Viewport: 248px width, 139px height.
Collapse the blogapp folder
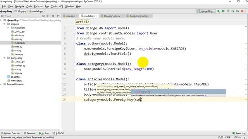pyautogui.click(x=4, y=24)
